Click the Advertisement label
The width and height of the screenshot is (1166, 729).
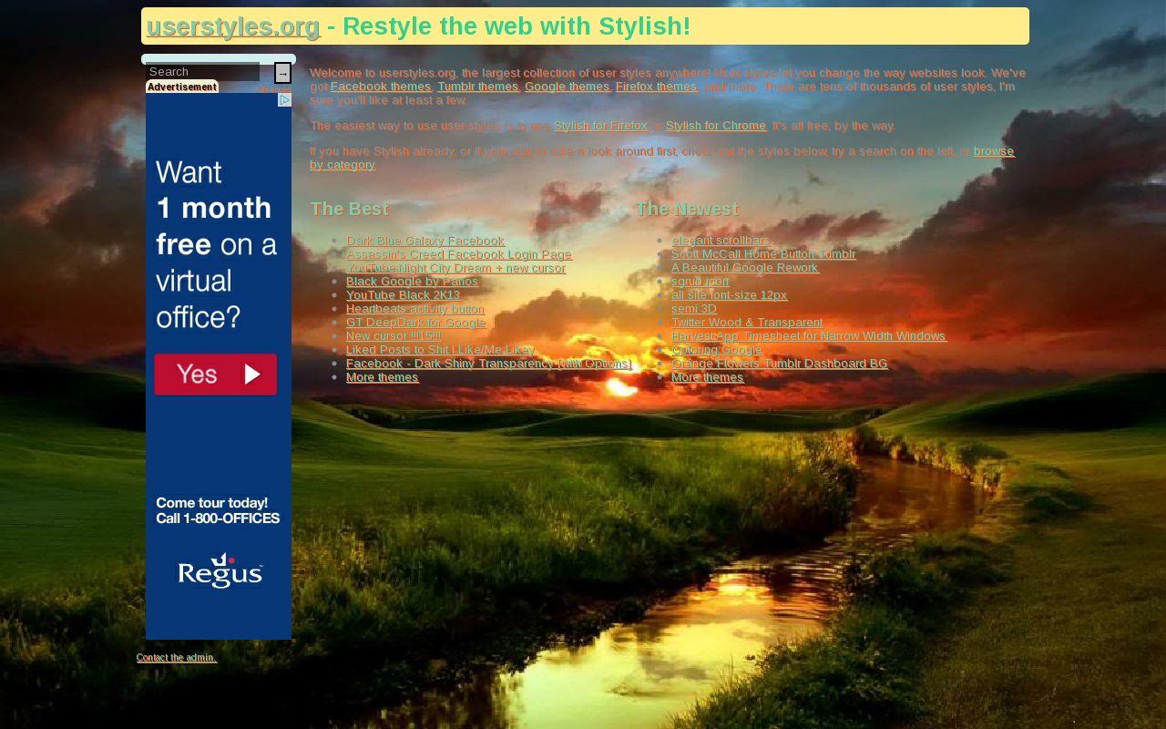(x=182, y=87)
